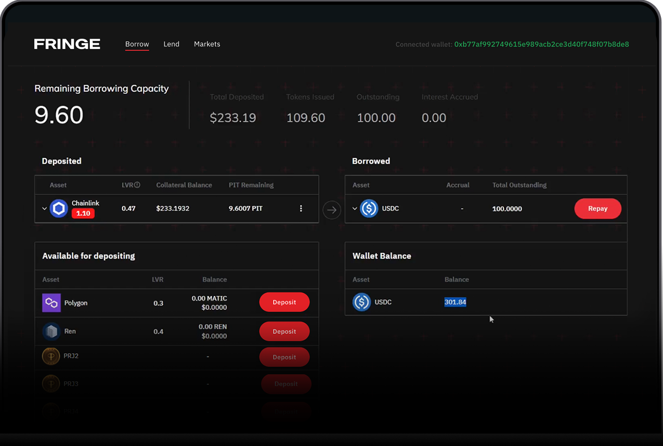Viewport: 663px width, 446px height.
Task: Select the Borrow tab
Action: click(x=137, y=44)
